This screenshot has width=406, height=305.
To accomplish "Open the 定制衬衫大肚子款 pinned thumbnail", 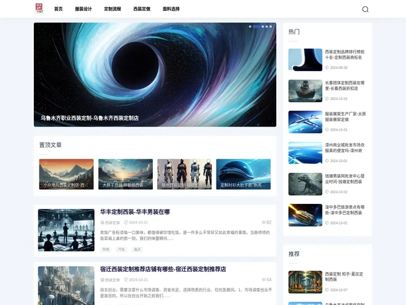I will [x=243, y=174].
